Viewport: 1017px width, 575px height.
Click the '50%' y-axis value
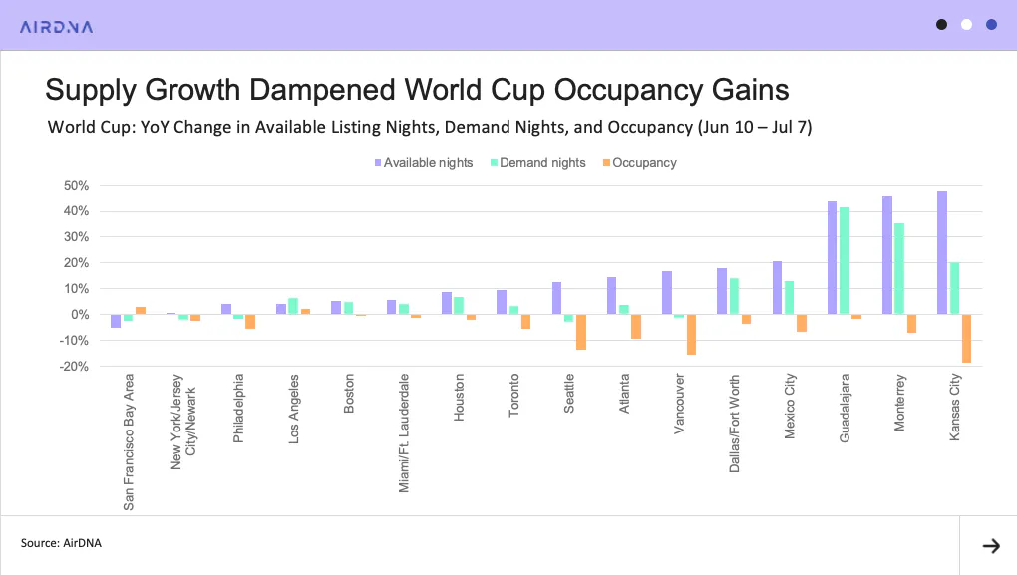[76, 186]
